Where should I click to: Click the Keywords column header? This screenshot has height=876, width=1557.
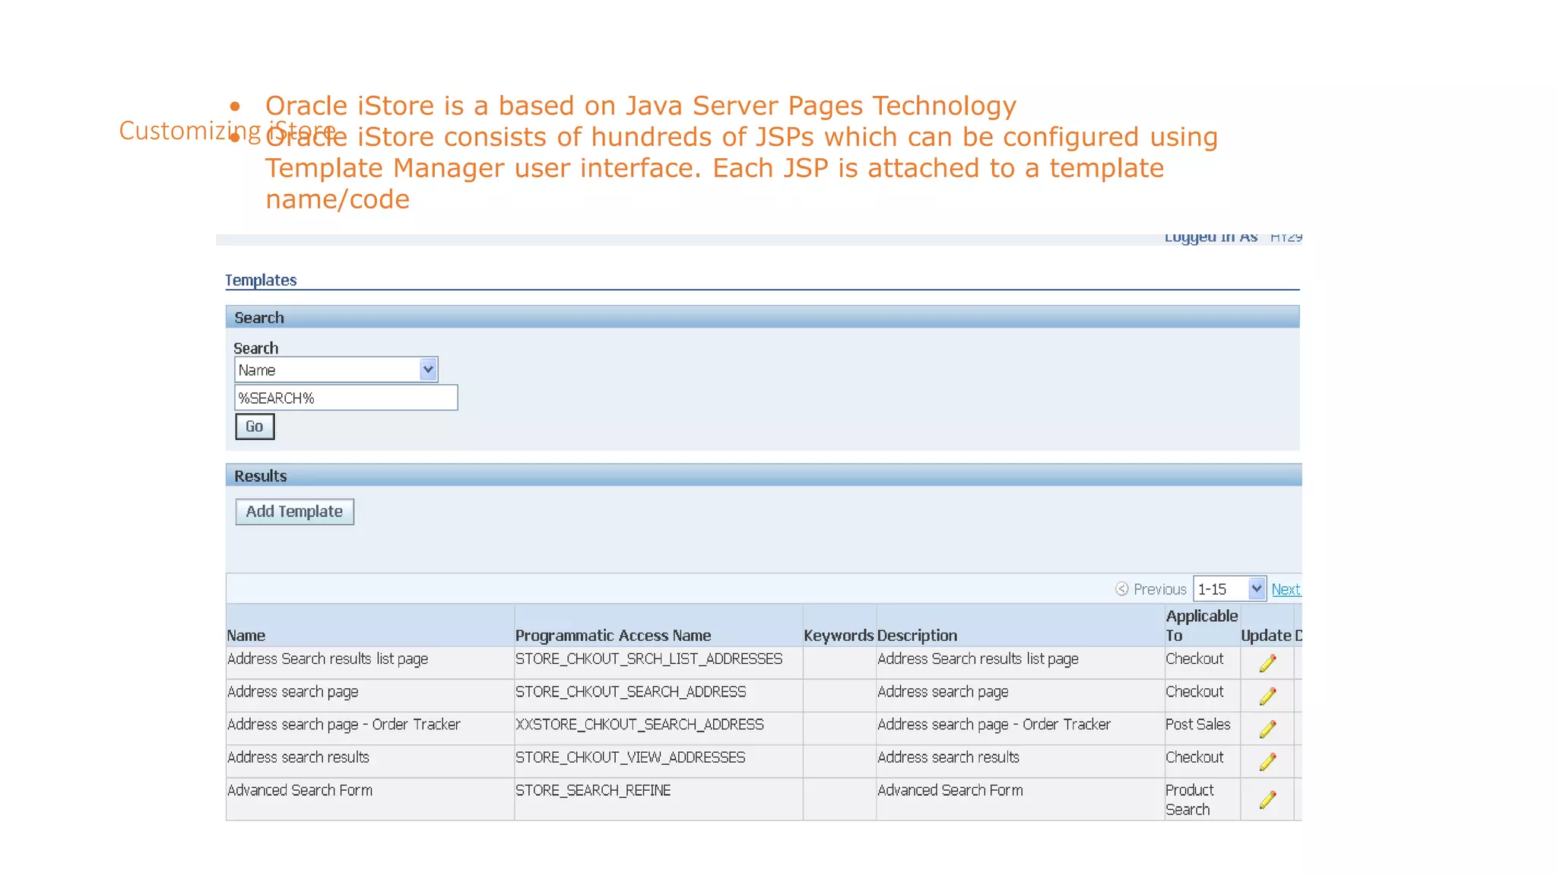[839, 636]
